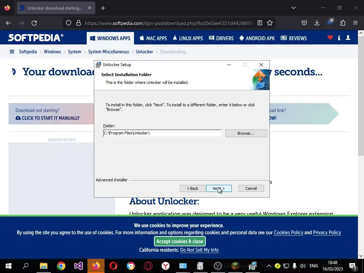
Task: Go to System Miscellaneous breadcrumb
Action: [x=109, y=52]
